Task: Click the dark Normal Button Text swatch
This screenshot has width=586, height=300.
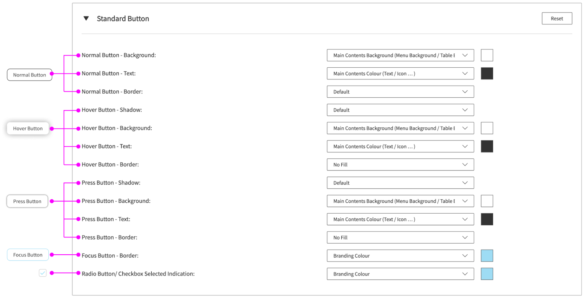Action: (x=487, y=74)
